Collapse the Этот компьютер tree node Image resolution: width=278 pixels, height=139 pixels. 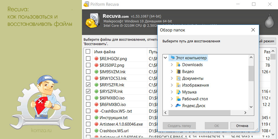click(165, 58)
